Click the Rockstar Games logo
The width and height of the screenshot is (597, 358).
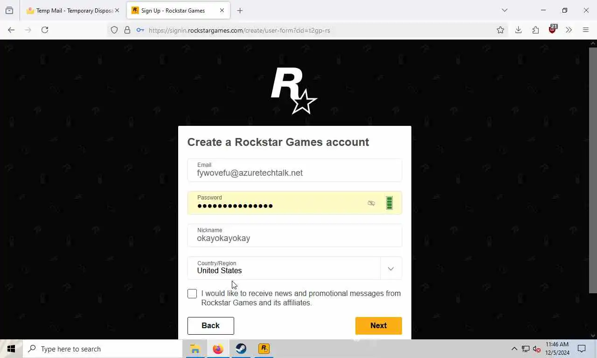pyautogui.click(x=294, y=90)
